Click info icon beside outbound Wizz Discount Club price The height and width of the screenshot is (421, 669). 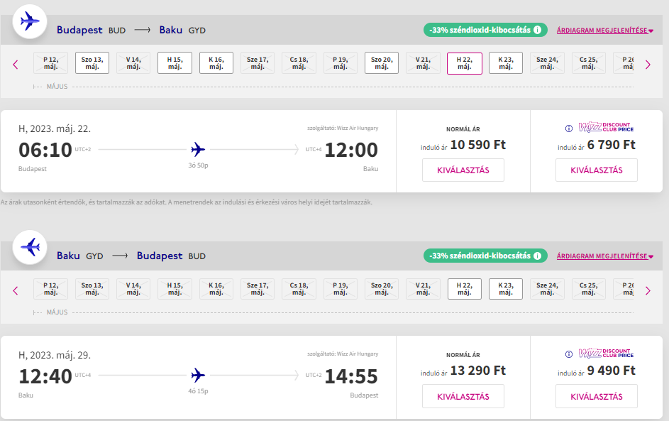[x=569, y=128]
